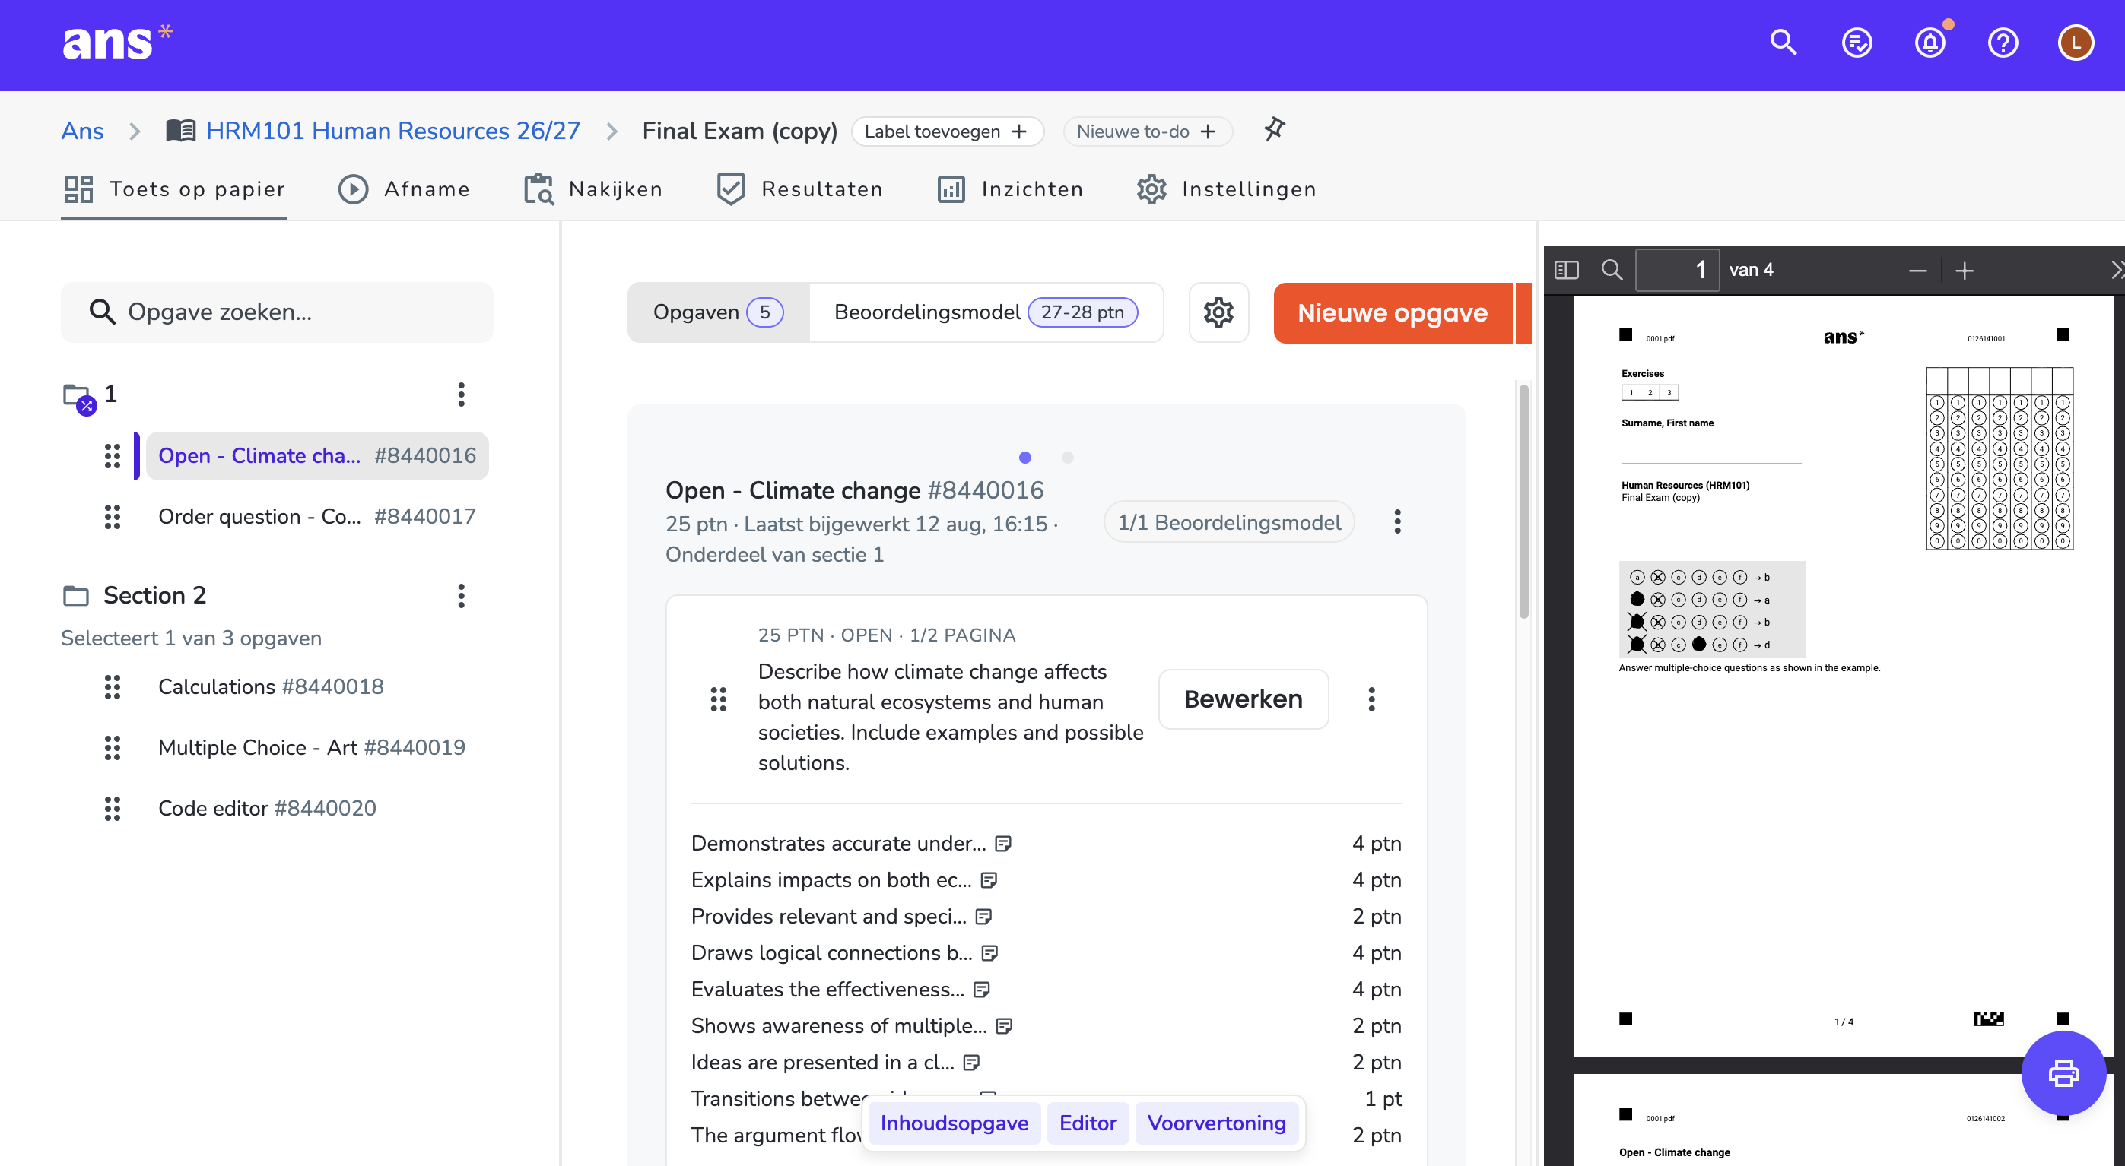Click the Bewerken button

coord(1244,699)
